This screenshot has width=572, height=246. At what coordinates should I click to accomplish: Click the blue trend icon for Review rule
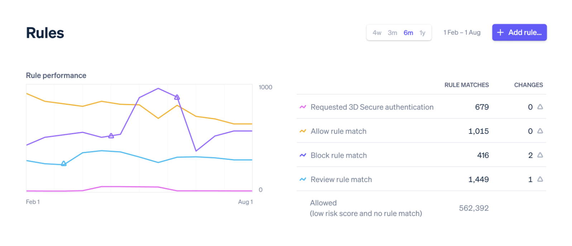(x=303, y=179)
